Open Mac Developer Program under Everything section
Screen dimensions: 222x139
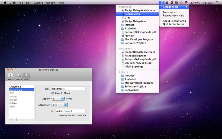coord(137,39)
